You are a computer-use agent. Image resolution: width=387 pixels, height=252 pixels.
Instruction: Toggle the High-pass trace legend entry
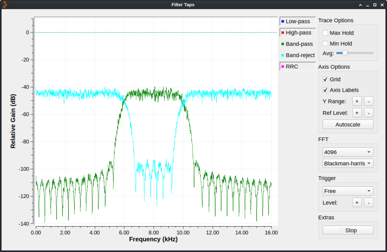click(x=298, y=32)
